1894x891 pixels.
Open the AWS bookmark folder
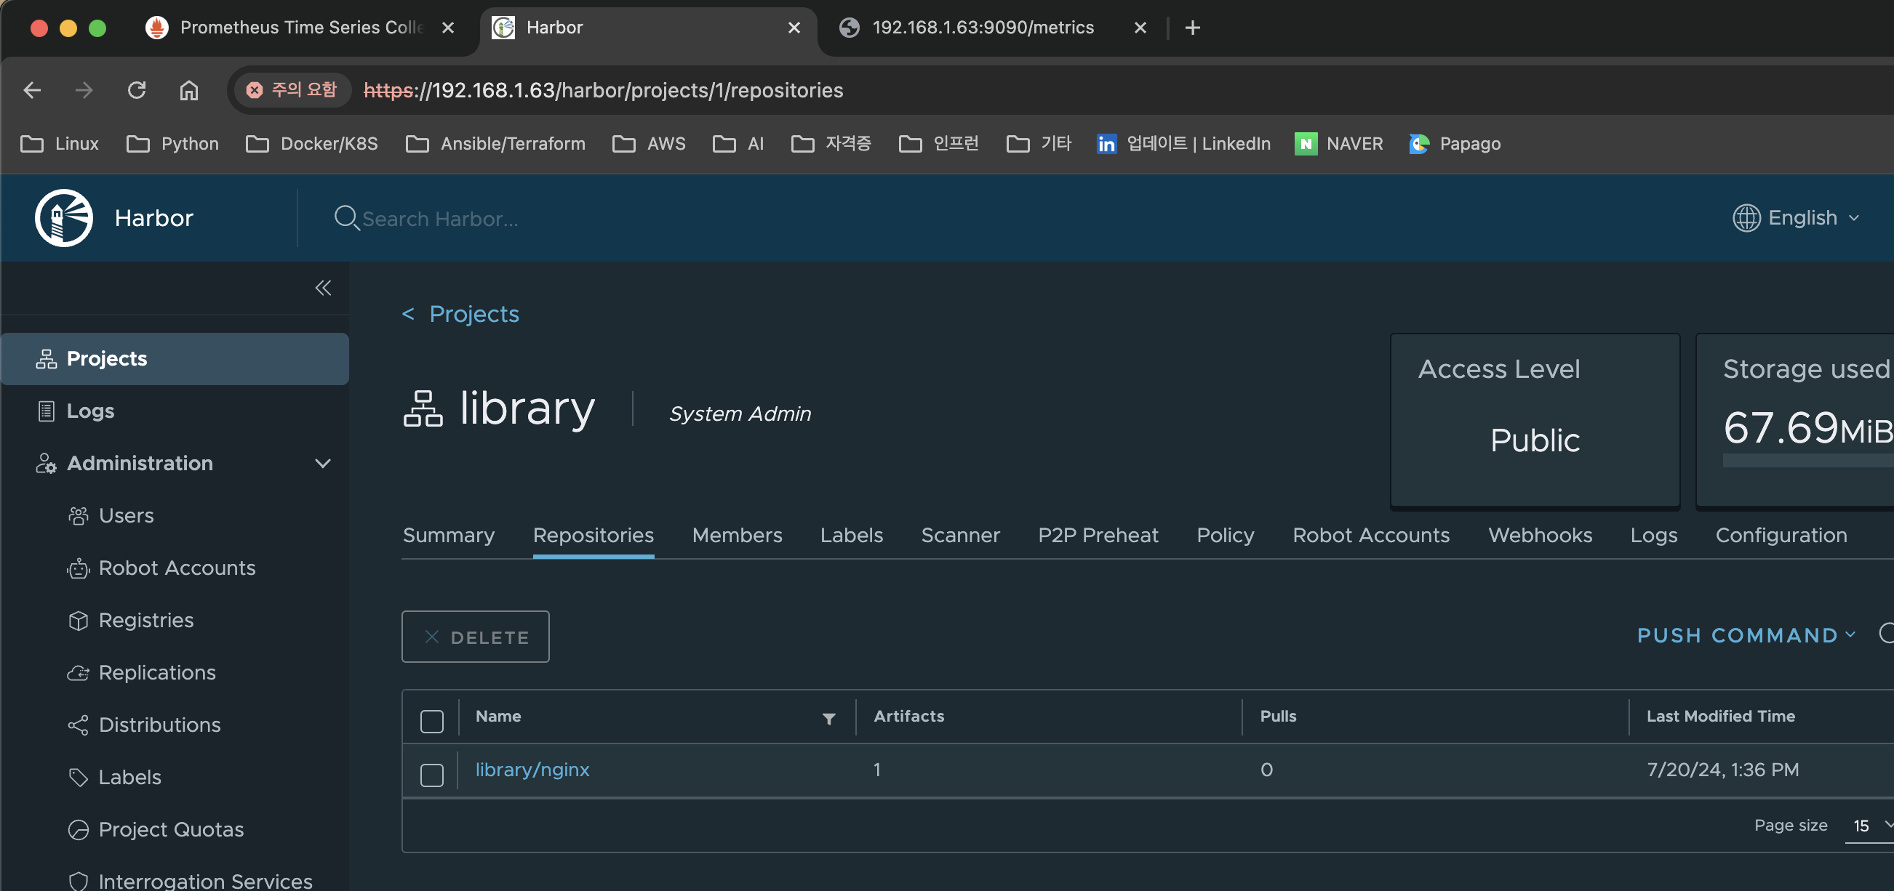(649, 143)
